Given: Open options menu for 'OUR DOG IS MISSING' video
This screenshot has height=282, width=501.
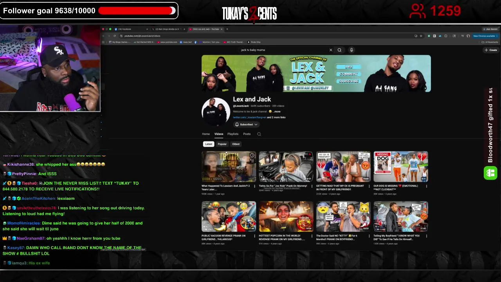Looking at the screenshot, I should pos(426,186).
